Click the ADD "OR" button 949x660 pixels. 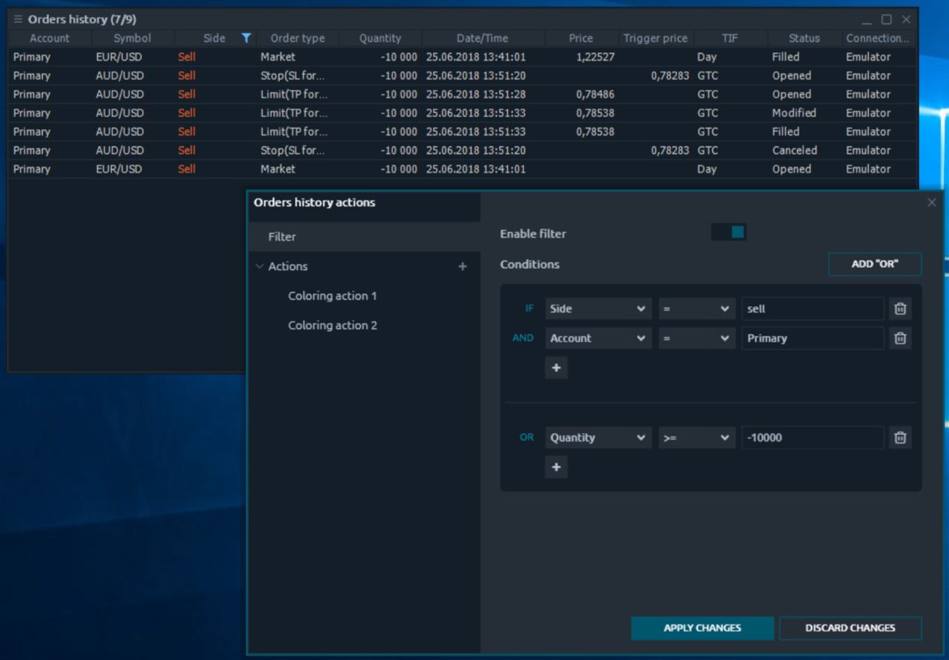coord(875,264)
